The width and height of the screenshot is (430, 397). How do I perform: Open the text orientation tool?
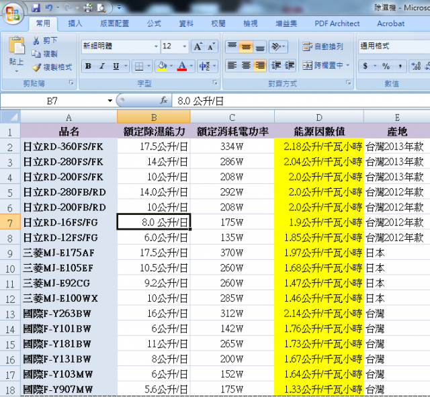(x=278, y=46)
